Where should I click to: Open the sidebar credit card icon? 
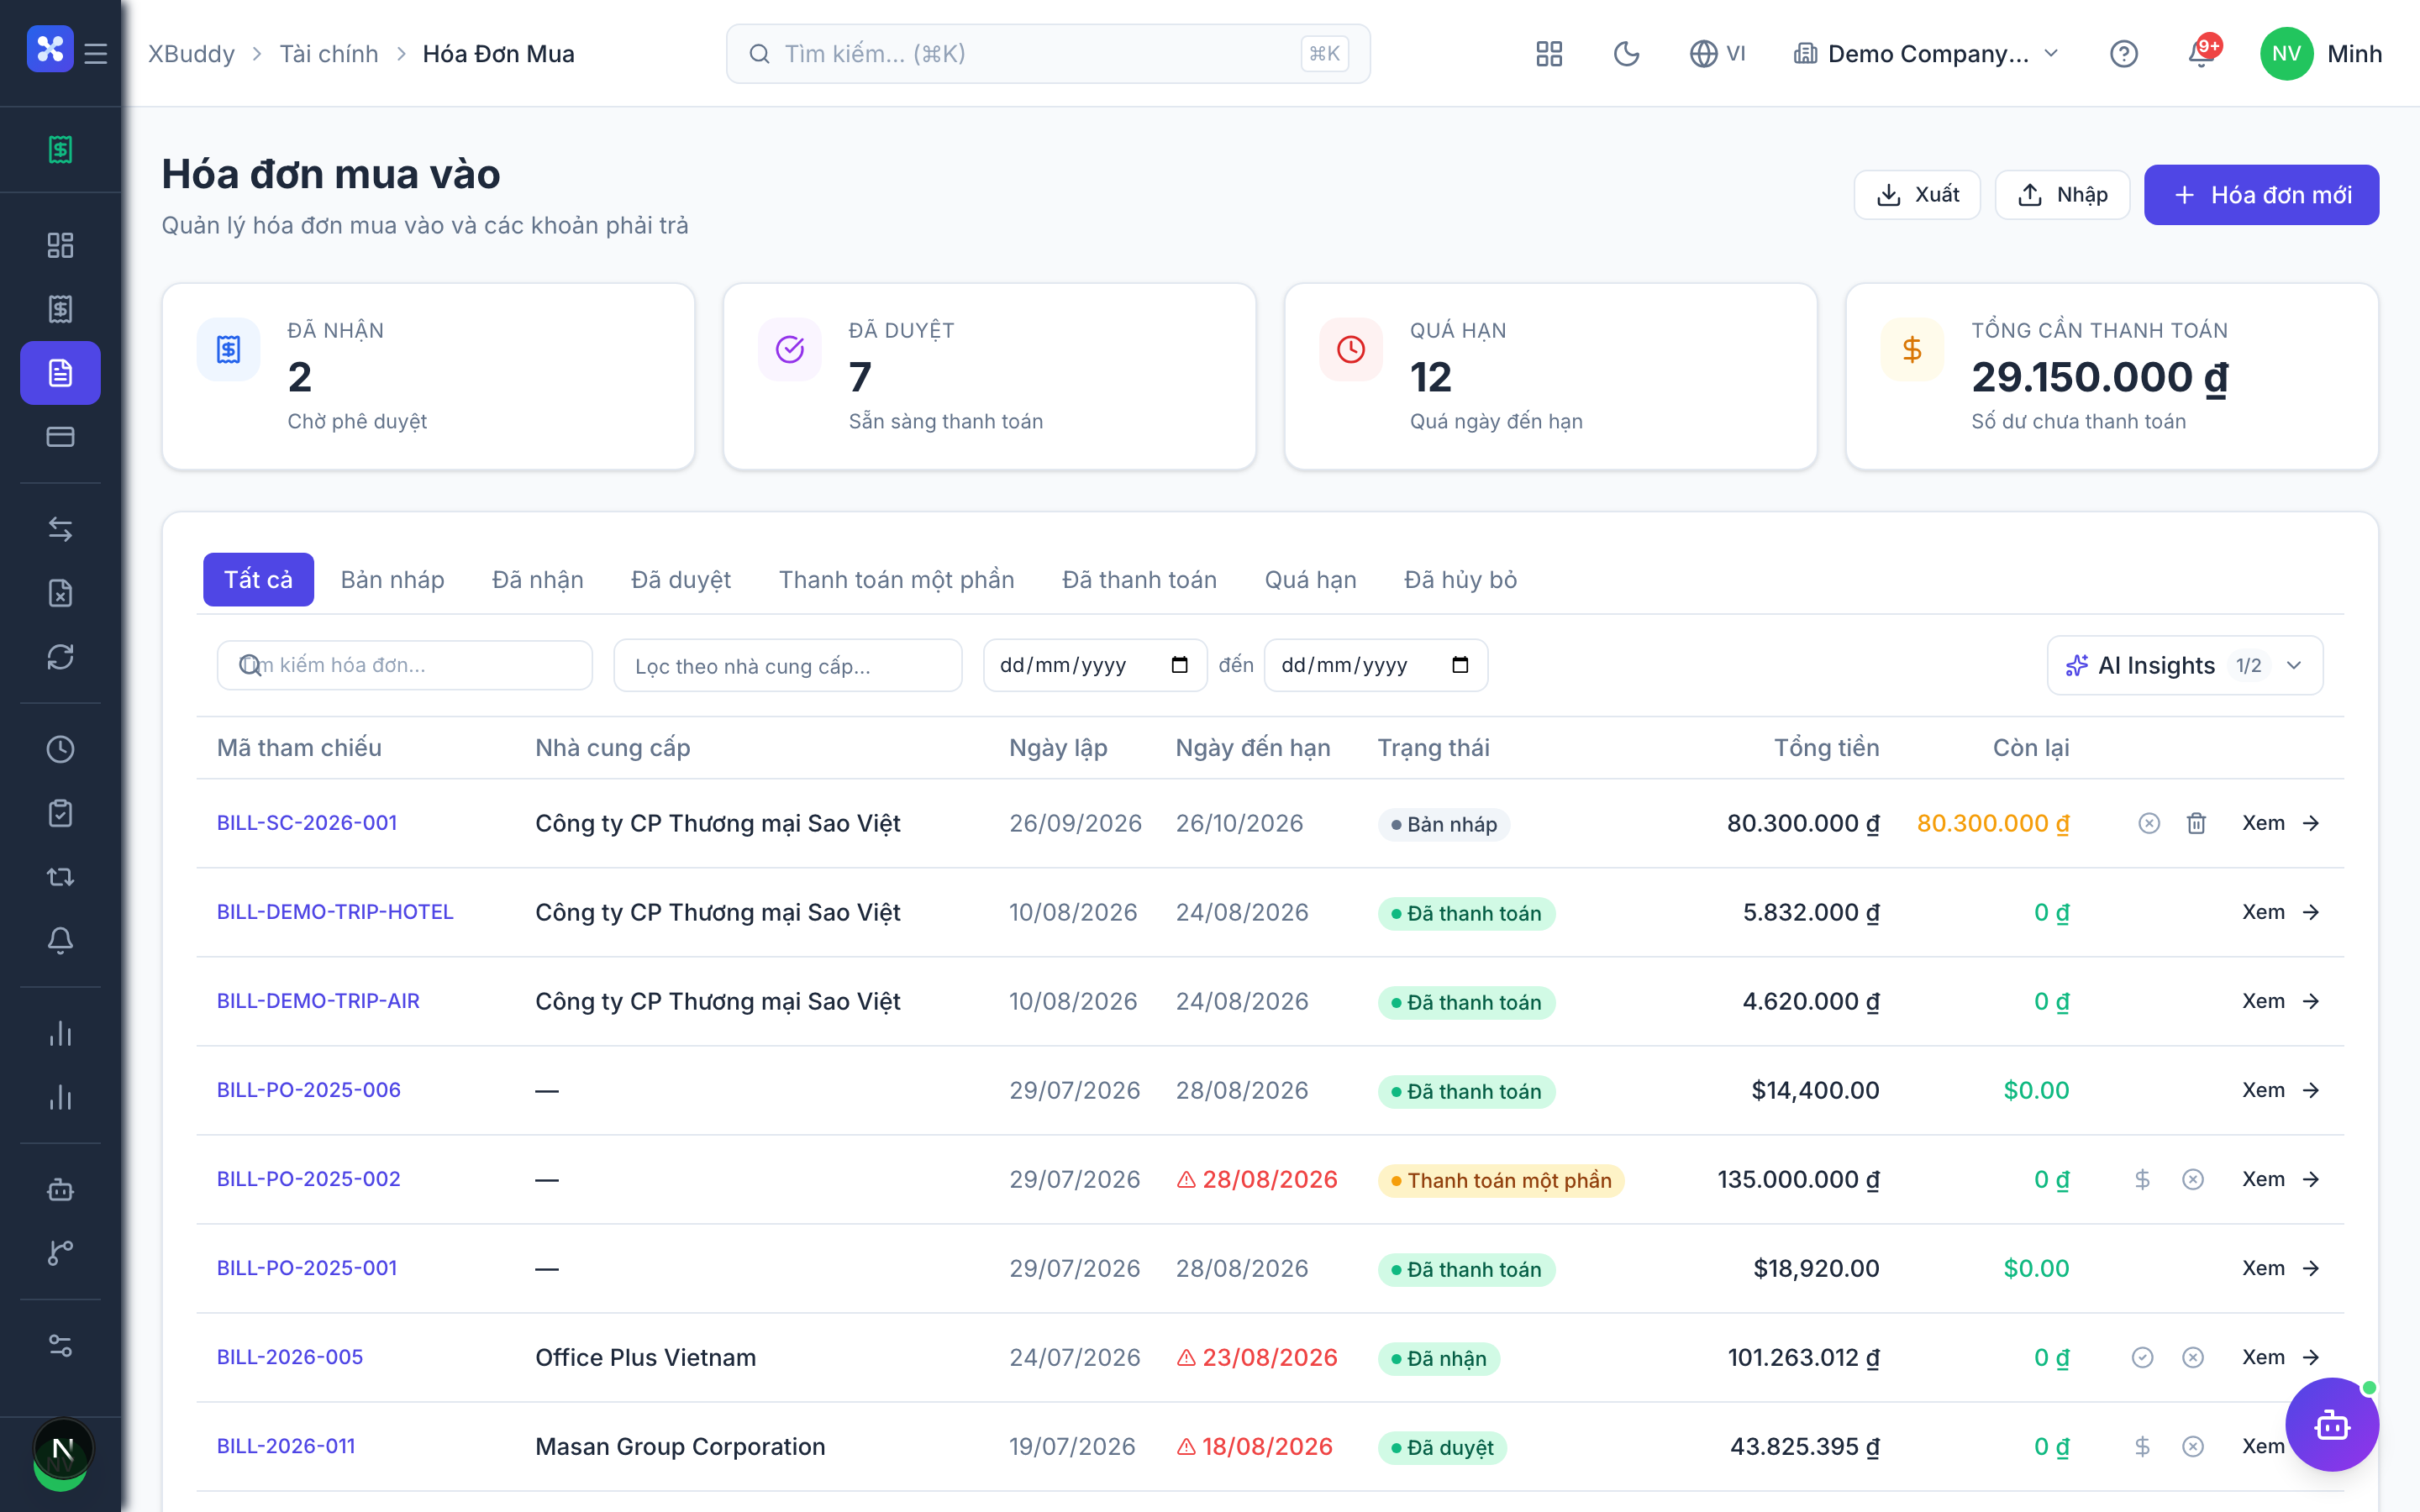coord(60,437)
